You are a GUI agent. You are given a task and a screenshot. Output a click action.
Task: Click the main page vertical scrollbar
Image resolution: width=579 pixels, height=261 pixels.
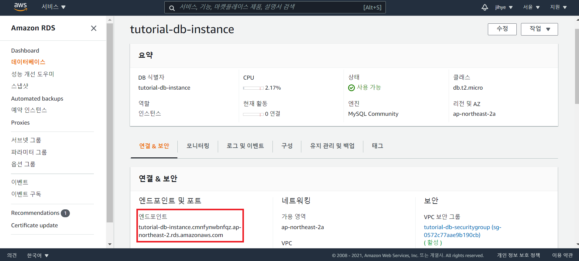pos(577,67)
